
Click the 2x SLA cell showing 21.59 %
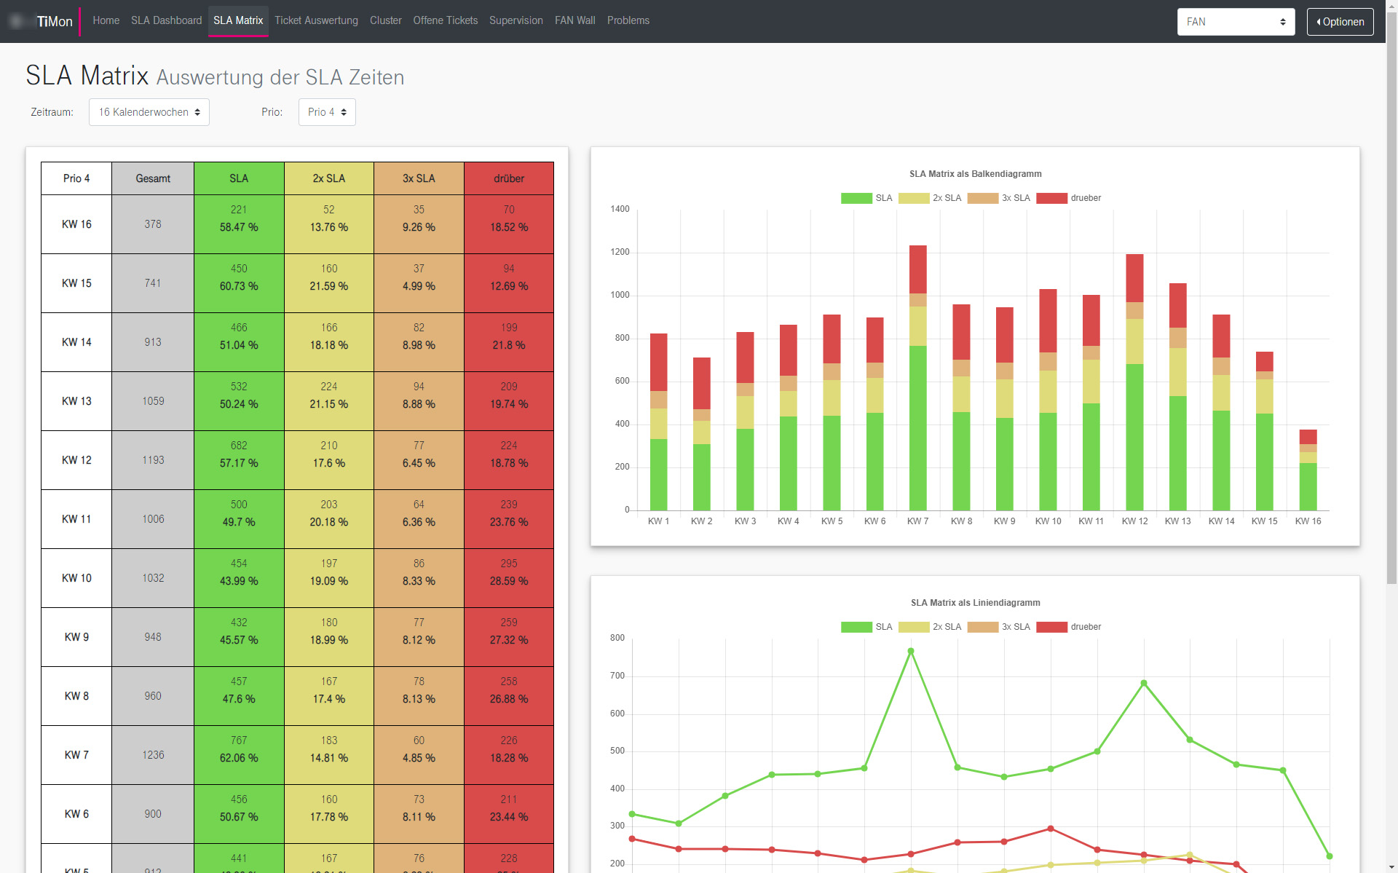tap(329, 283)
